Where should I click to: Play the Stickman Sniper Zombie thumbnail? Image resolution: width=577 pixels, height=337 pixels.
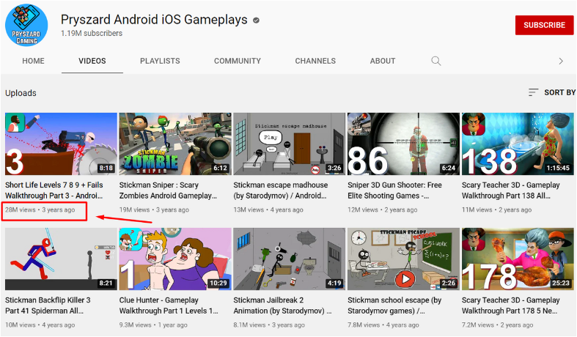[x=175, y=144]
